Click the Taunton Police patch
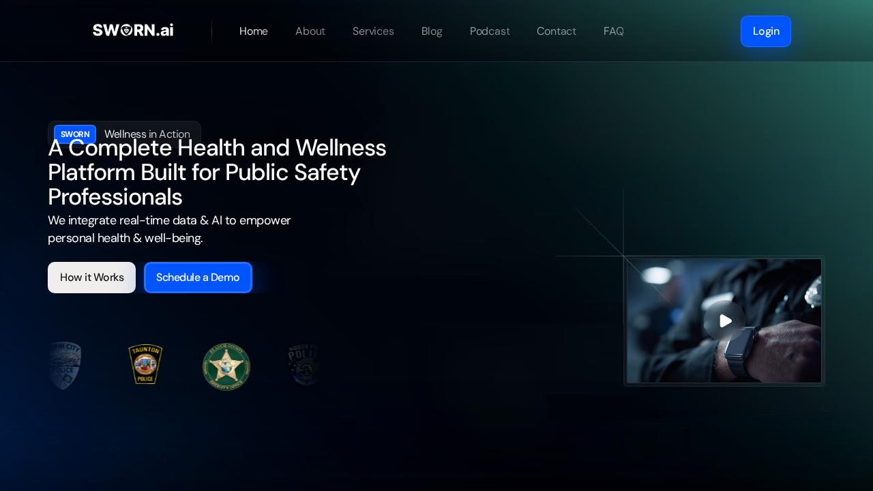This screenshot has height=491, width=873. pyautogui.click(x=145, y=364)
